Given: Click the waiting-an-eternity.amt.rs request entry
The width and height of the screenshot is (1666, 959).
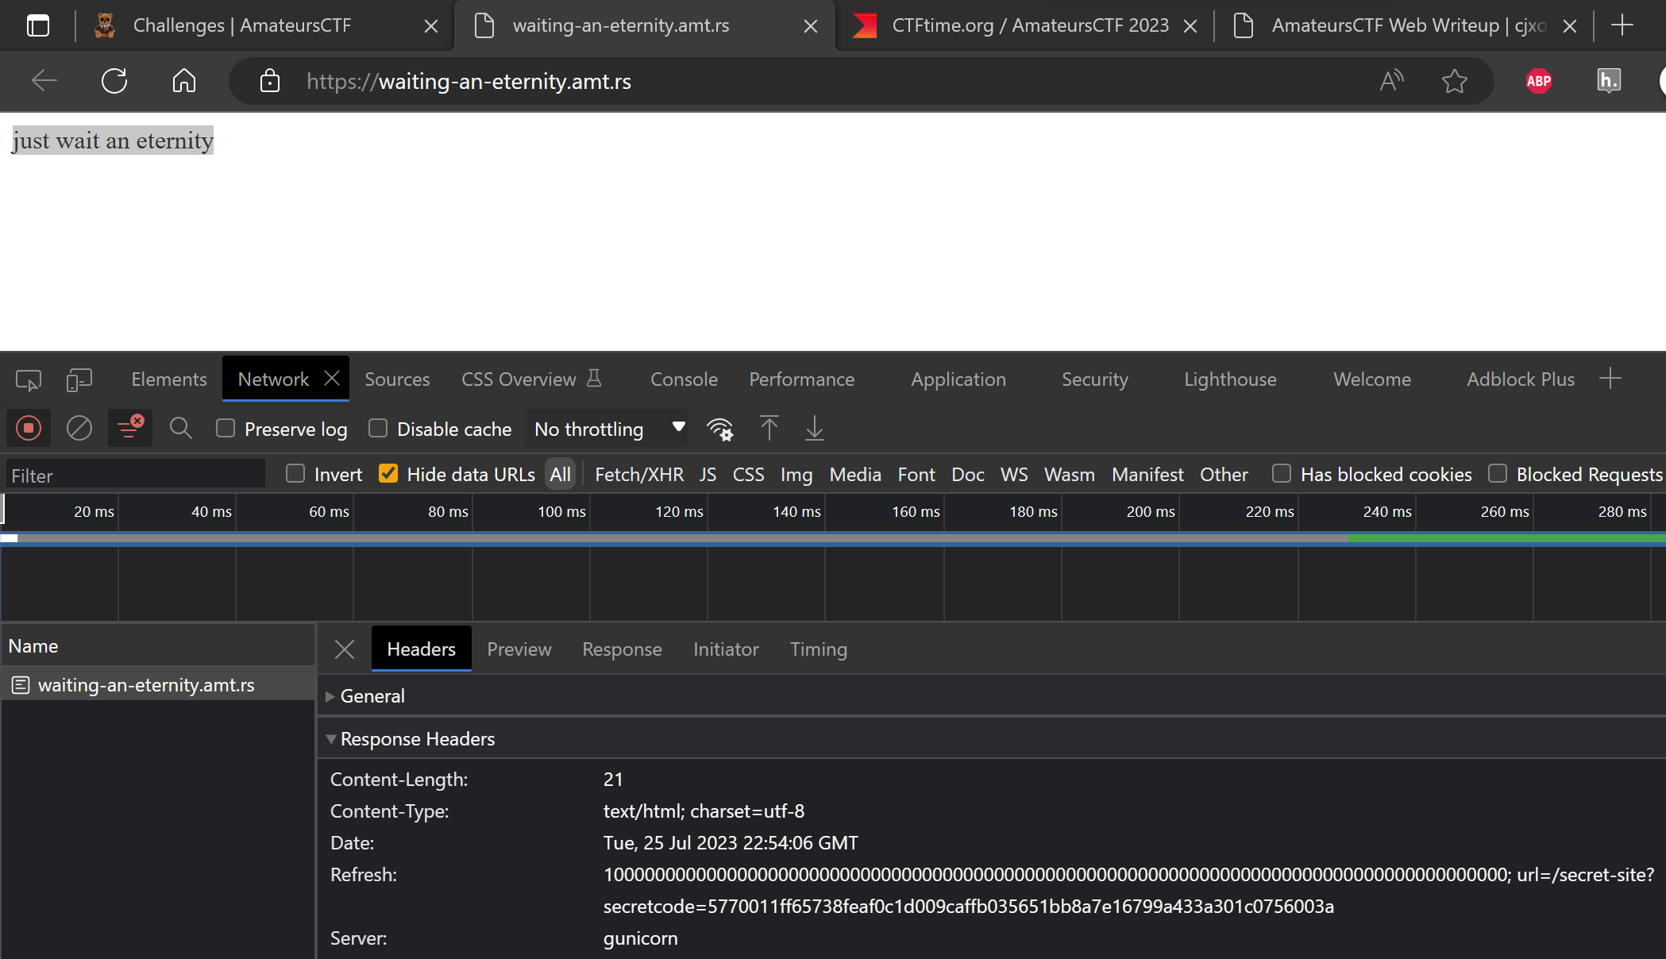Looking at the screenshot, I should click(146, 684).
